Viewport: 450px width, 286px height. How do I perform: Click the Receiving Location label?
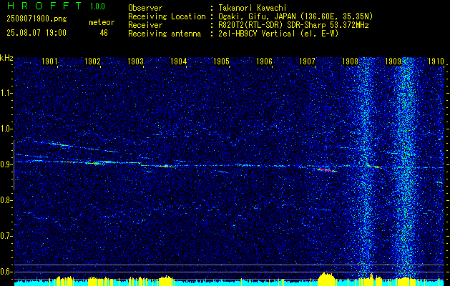pos(167,16)
